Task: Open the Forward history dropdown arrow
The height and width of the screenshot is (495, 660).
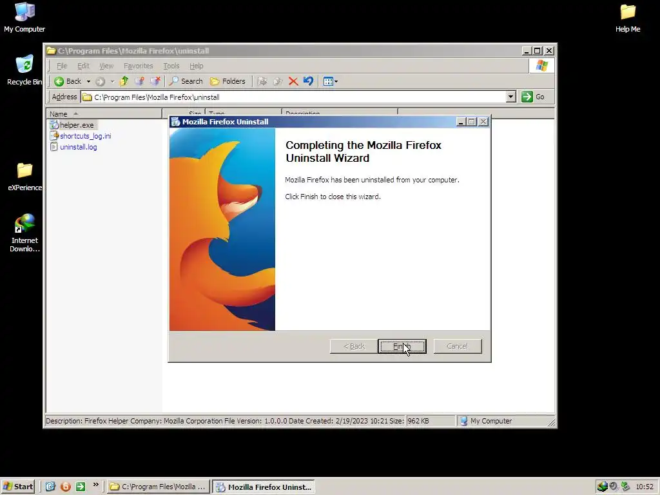Action: tap(112, 81)
